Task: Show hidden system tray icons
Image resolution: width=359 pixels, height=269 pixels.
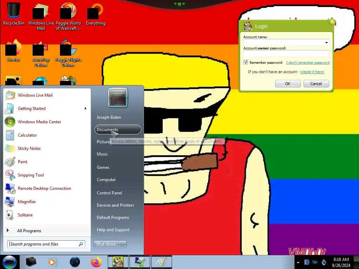Action: 298,262
